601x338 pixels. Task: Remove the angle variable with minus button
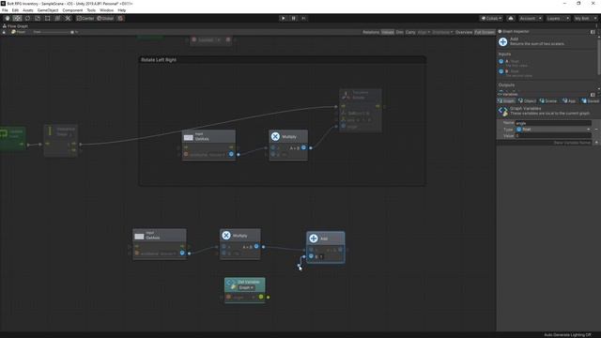[596, 130]
